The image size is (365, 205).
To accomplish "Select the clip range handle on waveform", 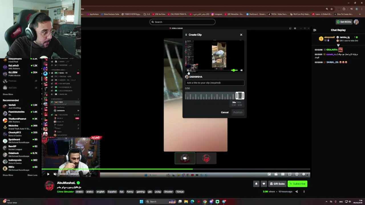I will 240,96.
